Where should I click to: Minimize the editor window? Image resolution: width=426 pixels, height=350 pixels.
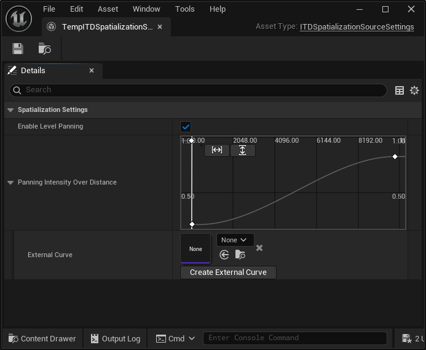[360, 9]
